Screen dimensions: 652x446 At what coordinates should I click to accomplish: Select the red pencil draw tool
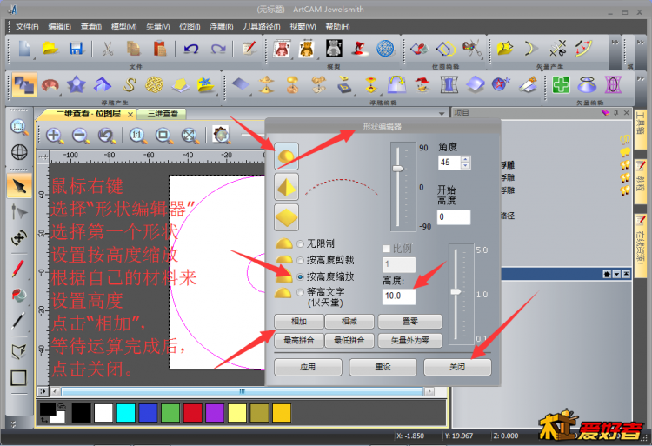18,269
